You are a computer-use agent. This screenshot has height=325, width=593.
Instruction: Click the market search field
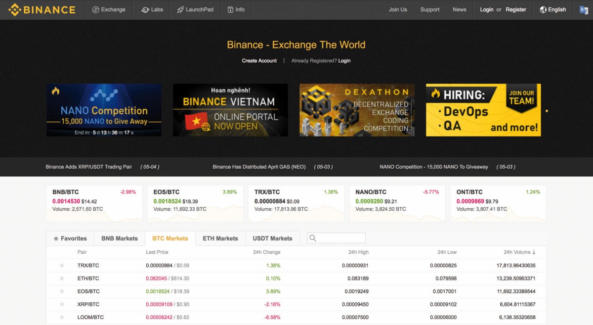click(x=336, y=238)
